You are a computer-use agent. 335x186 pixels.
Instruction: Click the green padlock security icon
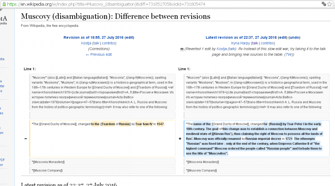(3, 4)
